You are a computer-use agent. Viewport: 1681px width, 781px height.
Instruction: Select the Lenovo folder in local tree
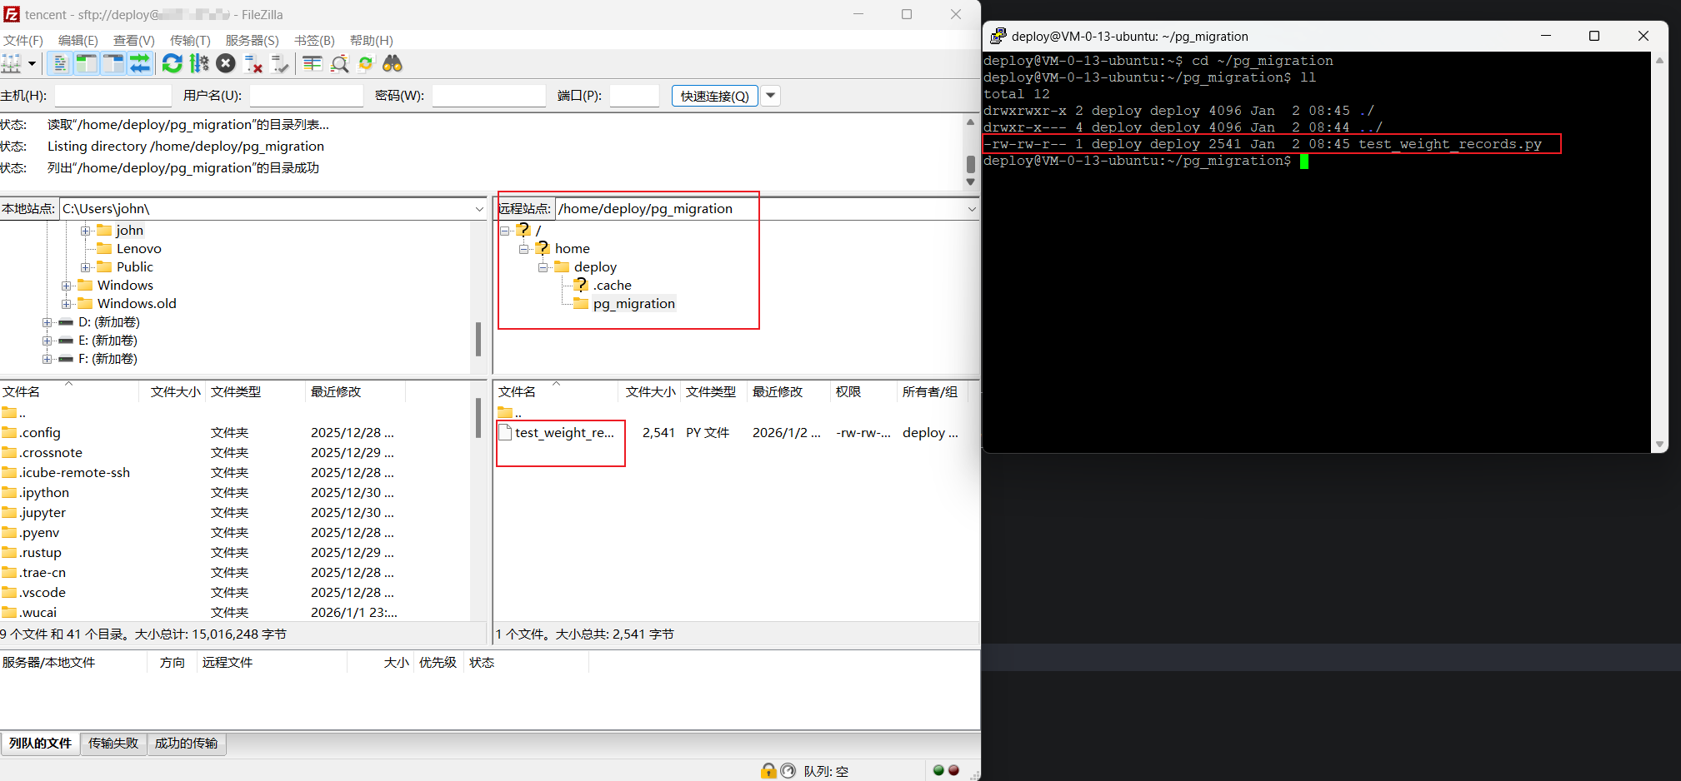tap(138, 249)
